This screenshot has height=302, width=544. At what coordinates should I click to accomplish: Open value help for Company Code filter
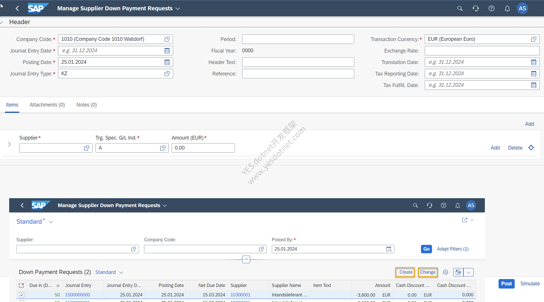(261, 249)
